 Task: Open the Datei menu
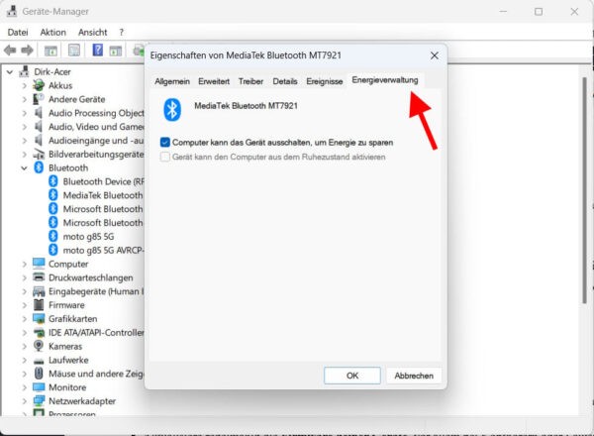click(18, 33)
